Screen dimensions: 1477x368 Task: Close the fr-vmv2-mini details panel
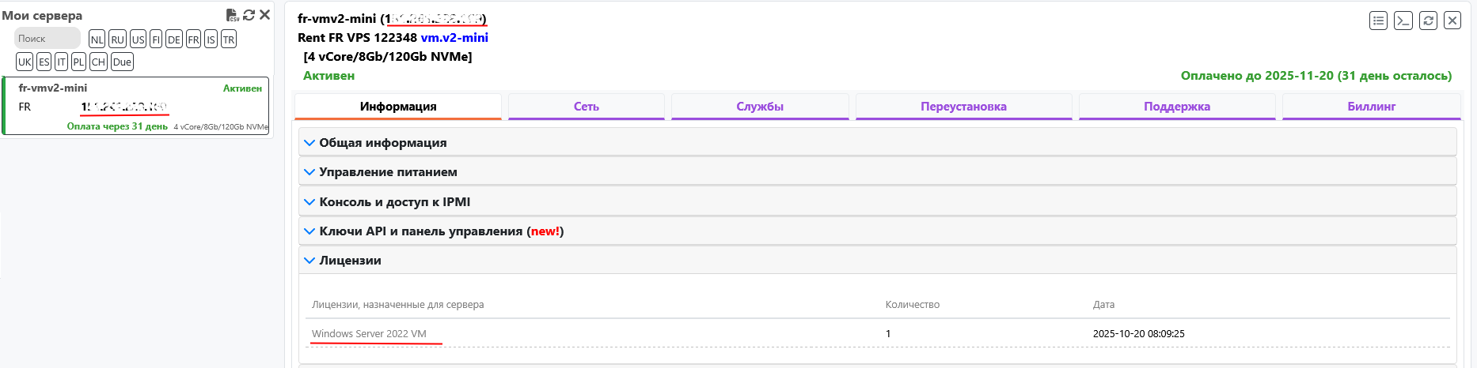[1452, 21]
